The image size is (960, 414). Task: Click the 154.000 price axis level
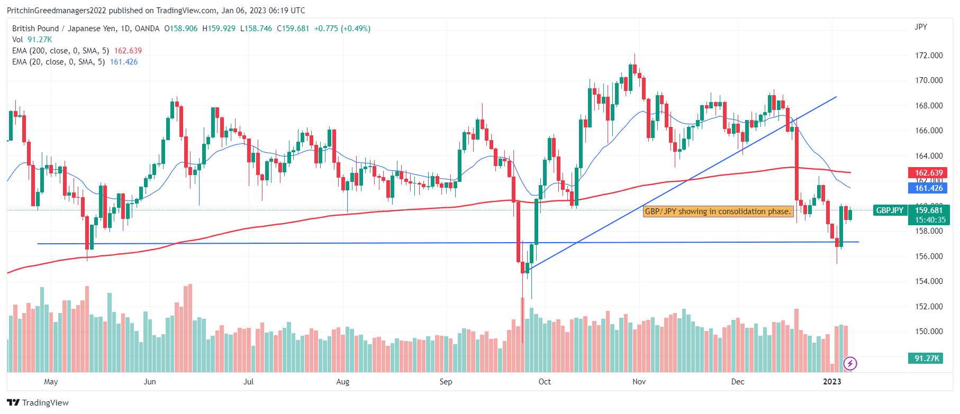(x=929, y=281)
